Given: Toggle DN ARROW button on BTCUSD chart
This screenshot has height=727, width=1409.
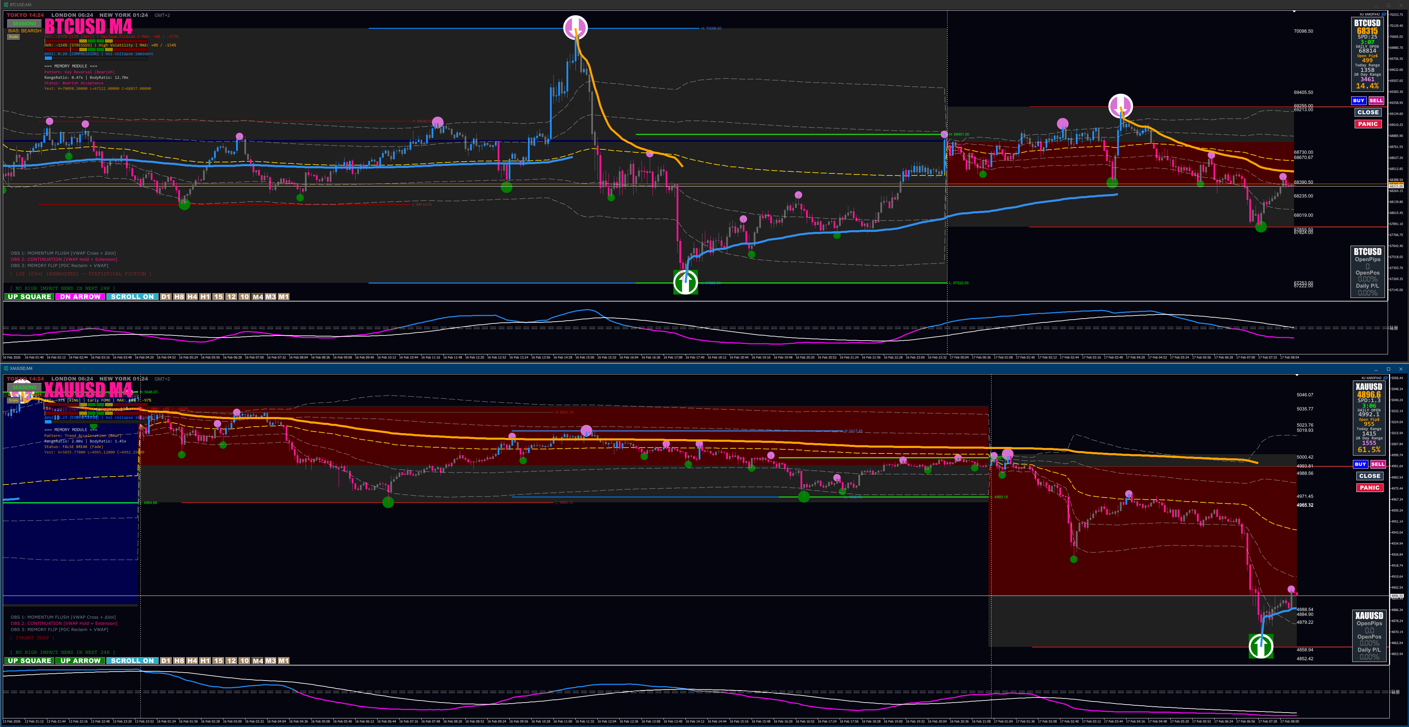Looking at the screenshot, I should [x=80, y=297].
